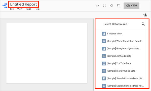This screenshot has height=91, width=151.
Task: Click the Untitled Report title field
Action: (x=23, y=4)
